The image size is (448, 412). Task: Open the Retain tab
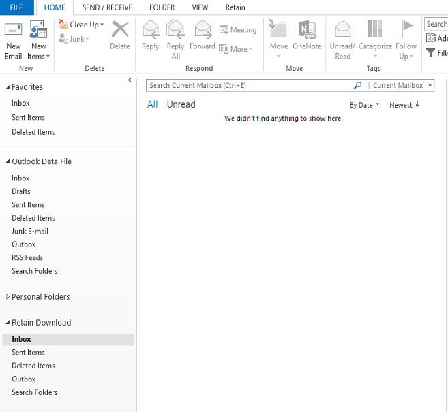pyautogui.click(x=235, y=7)
